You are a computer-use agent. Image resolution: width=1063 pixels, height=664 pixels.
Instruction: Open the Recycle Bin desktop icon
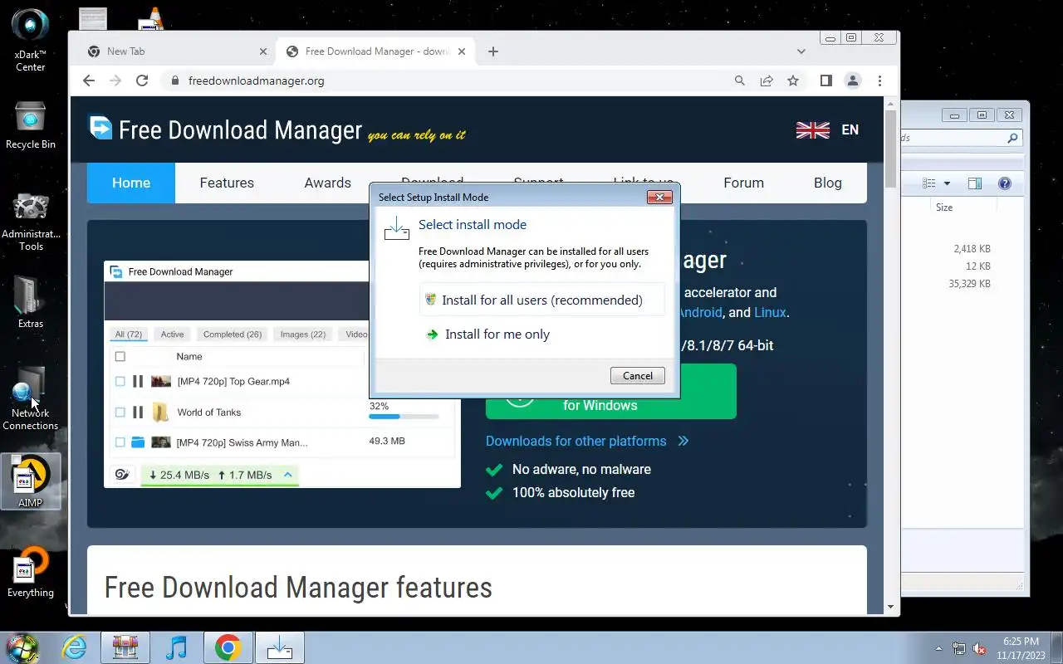[x=31, y=125]
